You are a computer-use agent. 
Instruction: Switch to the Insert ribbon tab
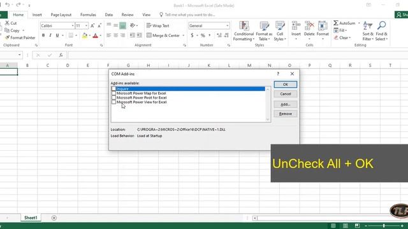point(37,15)
